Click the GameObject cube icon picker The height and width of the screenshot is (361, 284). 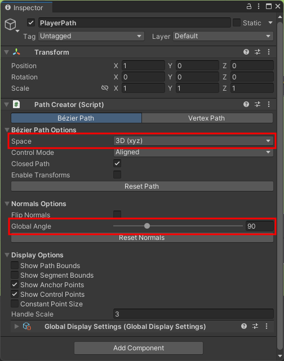click(11, 25)
